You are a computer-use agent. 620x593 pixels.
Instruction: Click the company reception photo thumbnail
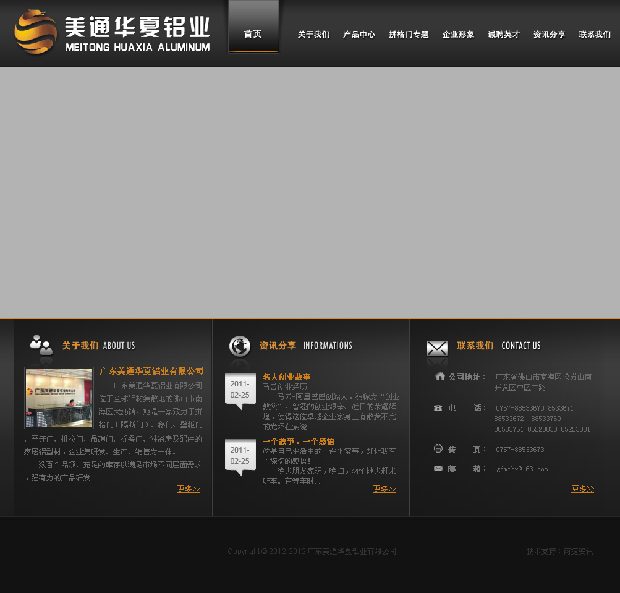(59, 398)
